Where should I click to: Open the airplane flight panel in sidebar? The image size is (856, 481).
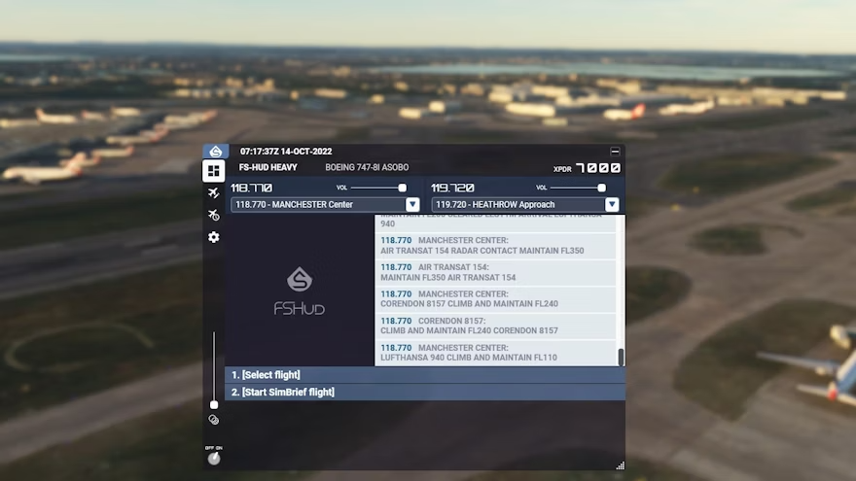213,193
